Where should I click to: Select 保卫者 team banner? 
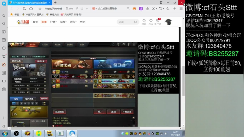[x=114, y=64]
